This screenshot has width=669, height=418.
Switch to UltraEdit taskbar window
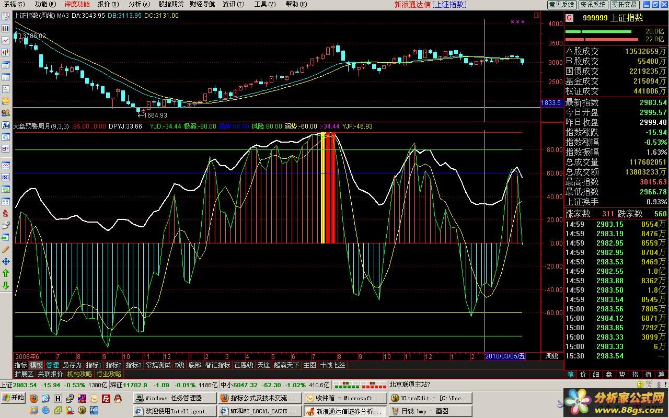click(x=430, y=398)
